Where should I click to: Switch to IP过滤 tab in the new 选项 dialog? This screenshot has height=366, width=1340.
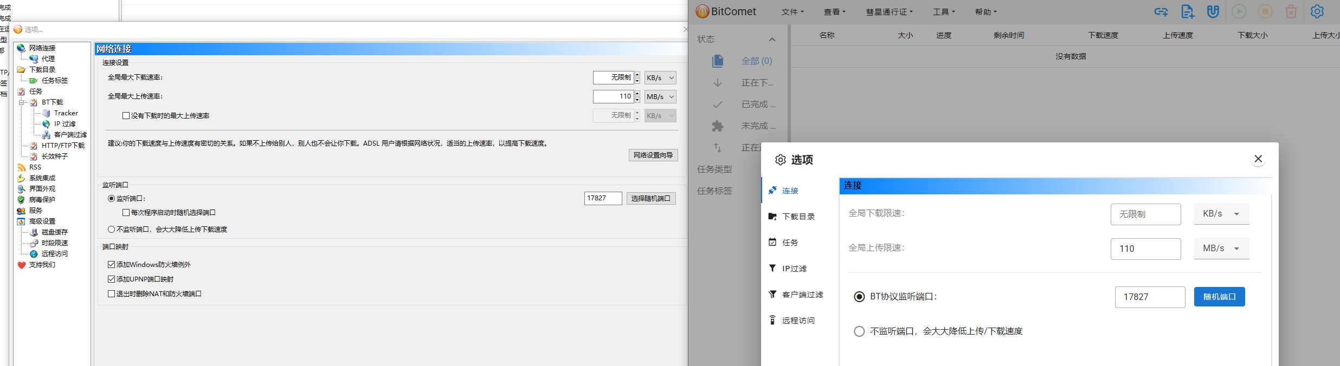(x=799, y=269)
